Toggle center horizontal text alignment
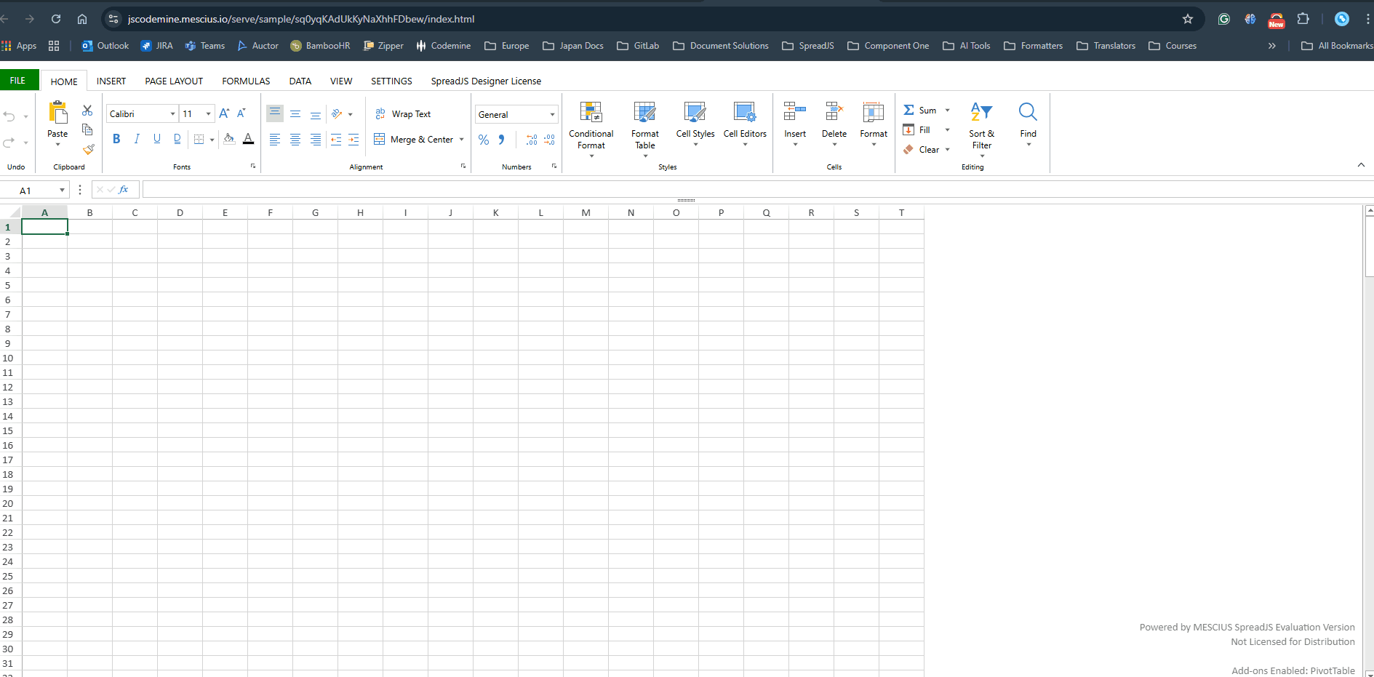 tap(295, 140)
